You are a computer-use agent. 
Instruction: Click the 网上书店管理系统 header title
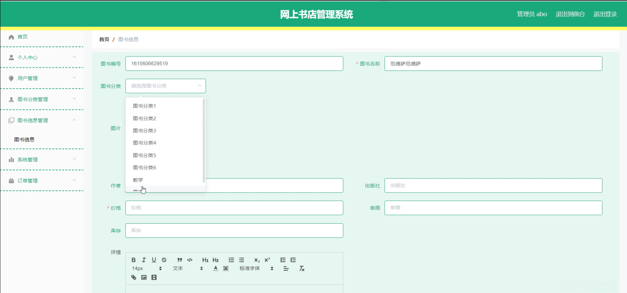316,14
